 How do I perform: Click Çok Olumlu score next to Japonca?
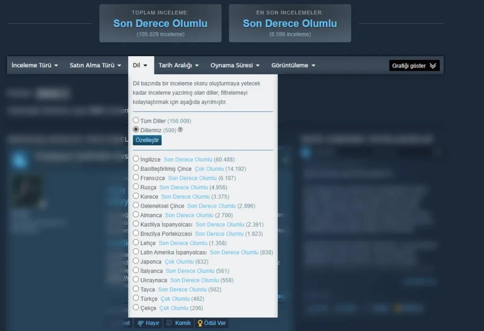tap(179, 262)
